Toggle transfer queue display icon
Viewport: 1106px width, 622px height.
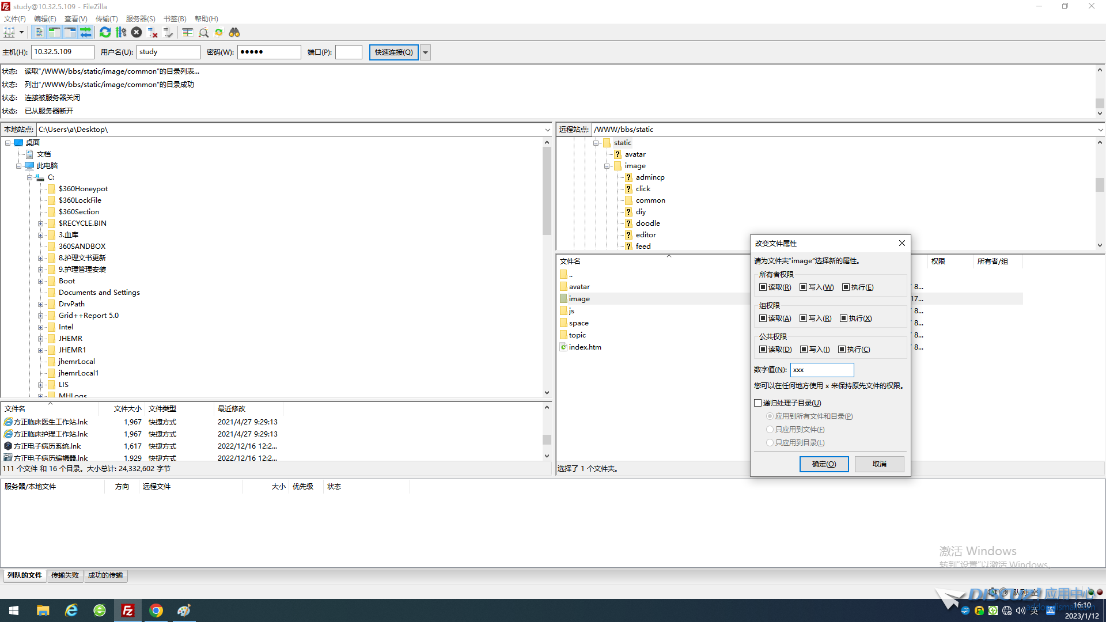86,33
